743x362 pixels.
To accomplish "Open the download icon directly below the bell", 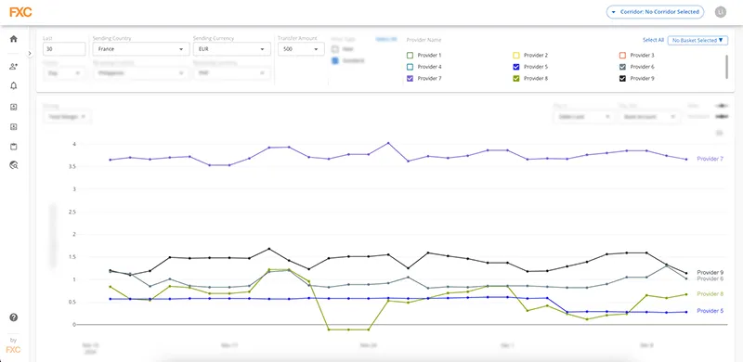I will click(x=13, y=107).
